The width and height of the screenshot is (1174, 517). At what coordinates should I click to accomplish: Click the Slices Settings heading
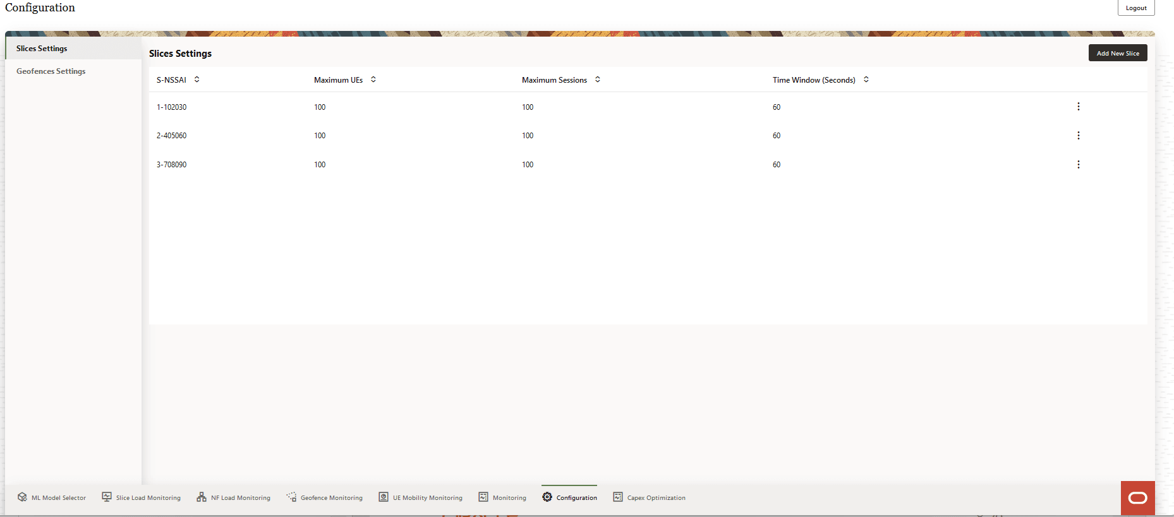180,54
